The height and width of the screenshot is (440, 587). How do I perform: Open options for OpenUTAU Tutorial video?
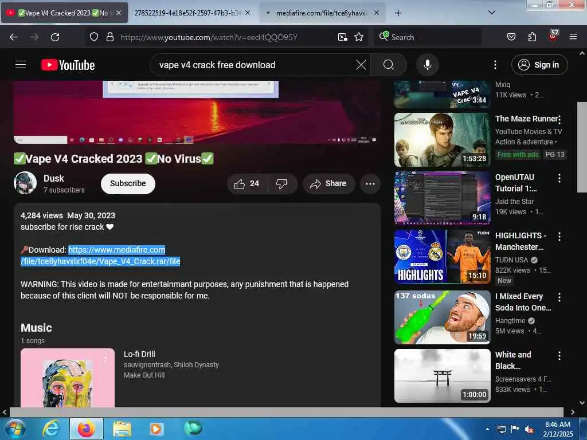click(559, 178)
